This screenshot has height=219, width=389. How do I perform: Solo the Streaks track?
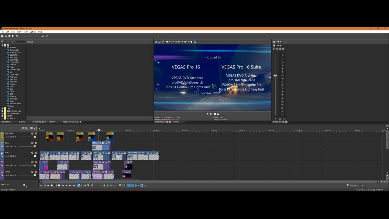pos(36,172)
